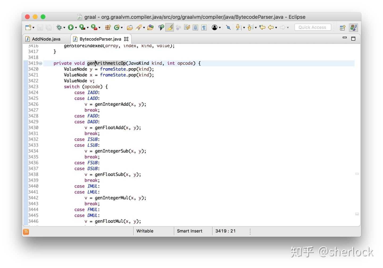Image resolution: width=383 pixels, height=268 pixels.
Task: Expand the New wizard dropdown arrow
Action: pos(33,28)
